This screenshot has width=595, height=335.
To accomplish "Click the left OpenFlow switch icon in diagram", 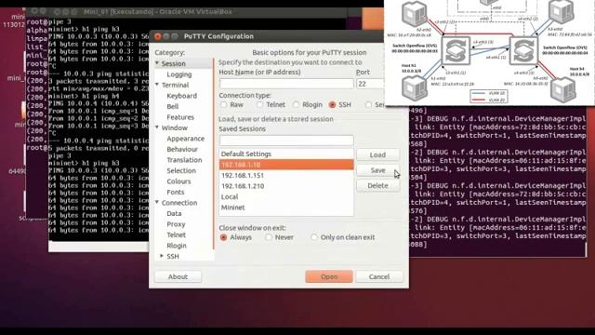I will 456,50.
